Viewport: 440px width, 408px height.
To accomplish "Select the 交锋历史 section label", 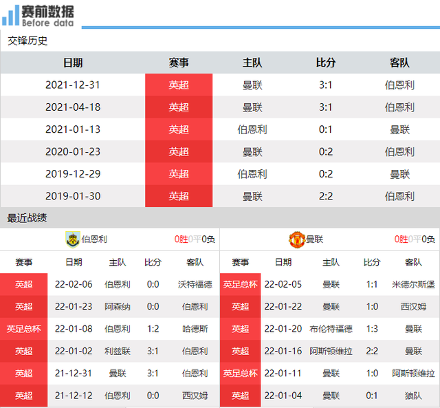I will pos(27,41).
